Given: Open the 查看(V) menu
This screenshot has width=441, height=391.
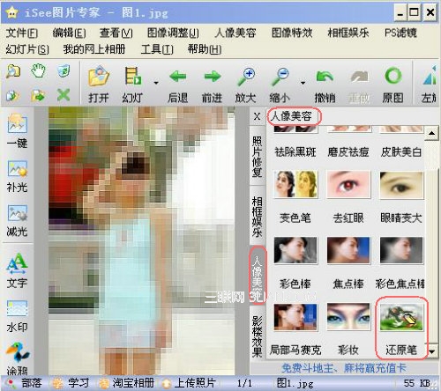Looking at the screenshot, I should [x=116, y=33].
